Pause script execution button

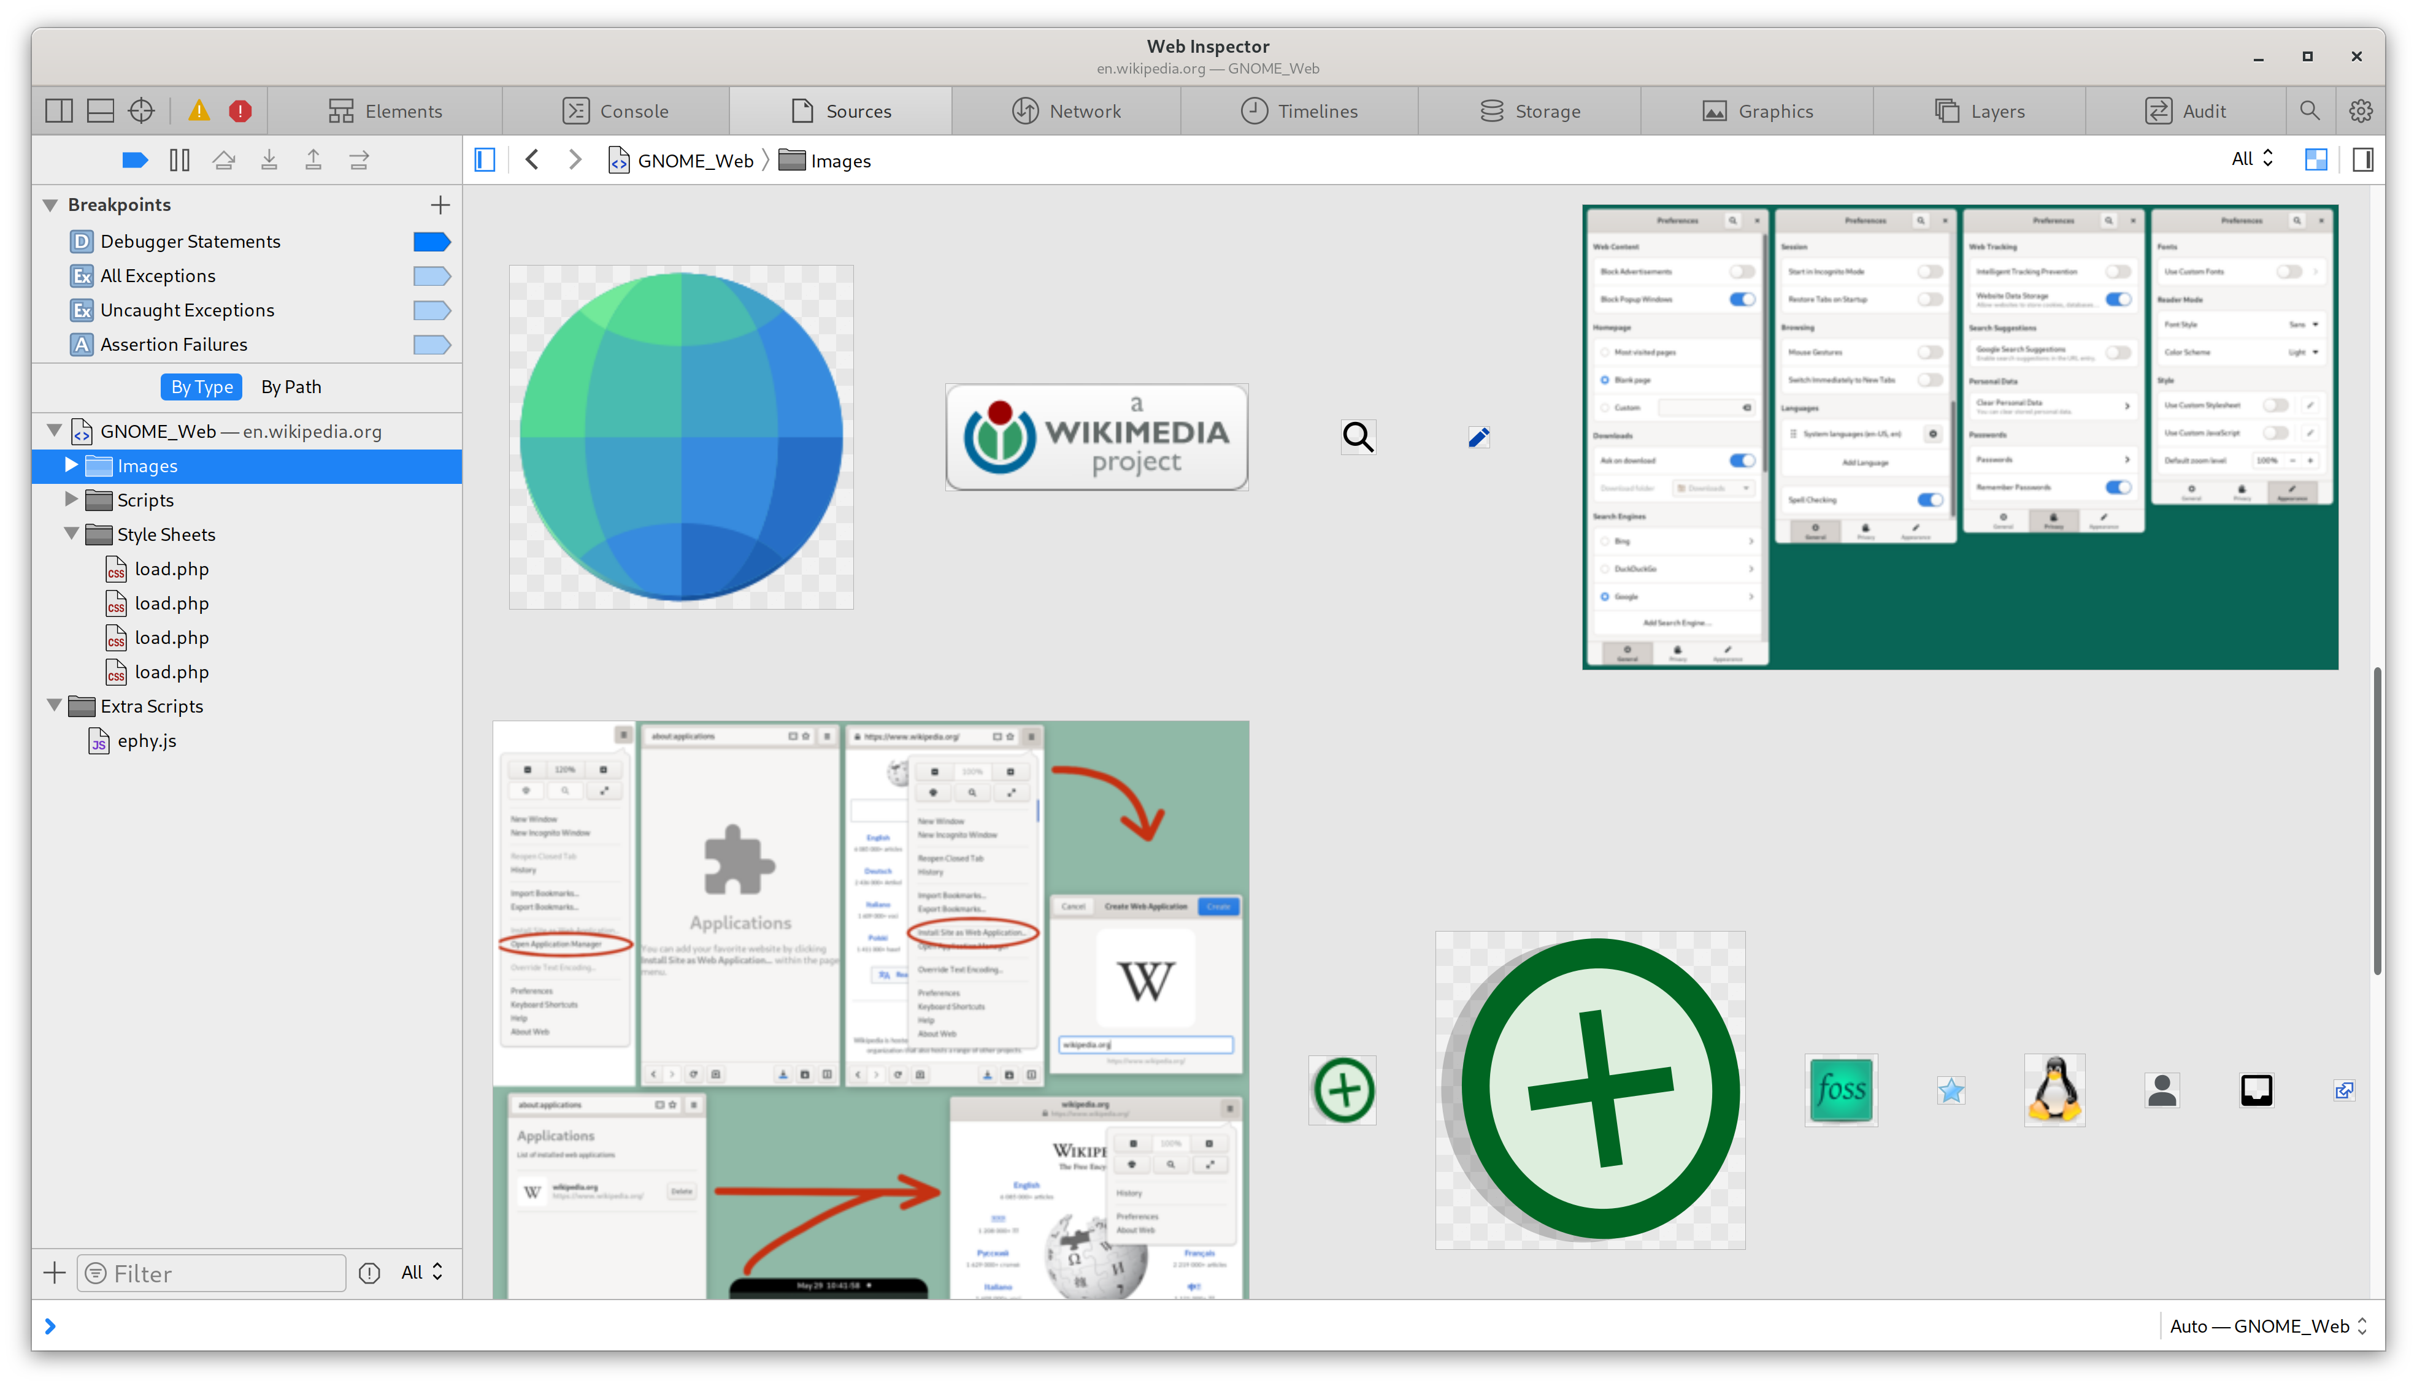tap(179, 160)
